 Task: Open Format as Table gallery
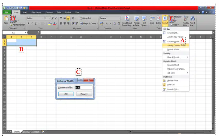click(x=137, y=21)
